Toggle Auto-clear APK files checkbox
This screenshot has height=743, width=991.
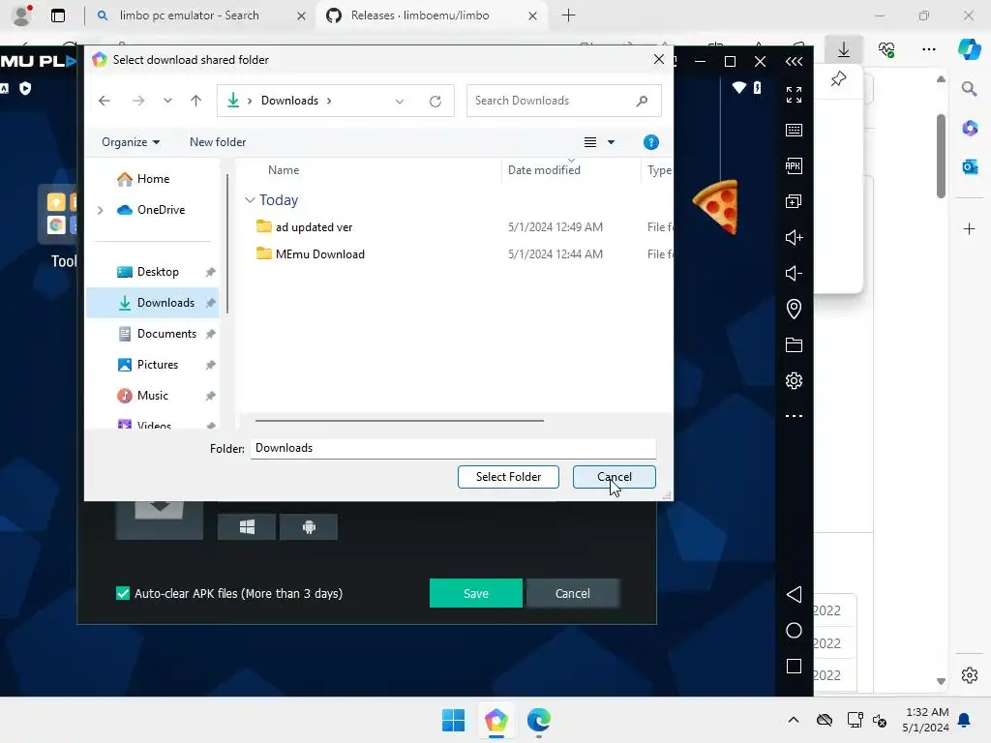(x=123, y=593)
